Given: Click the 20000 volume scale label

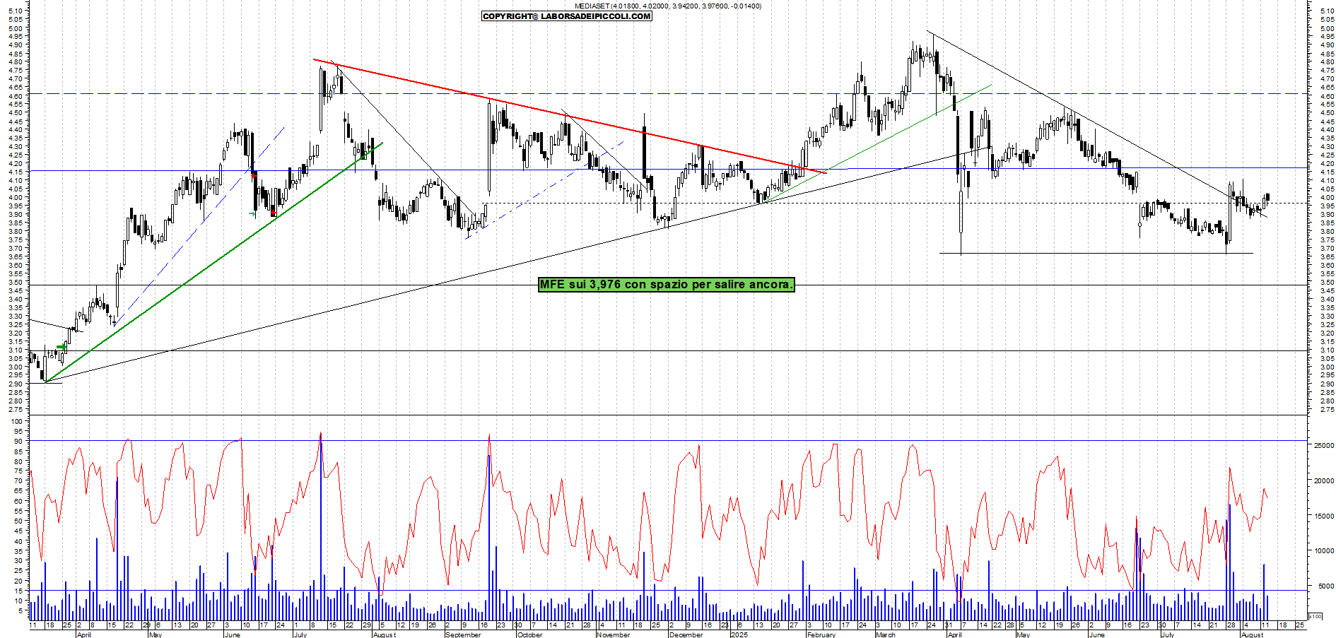Looking at the screenshot, I should click(1323, 480).
